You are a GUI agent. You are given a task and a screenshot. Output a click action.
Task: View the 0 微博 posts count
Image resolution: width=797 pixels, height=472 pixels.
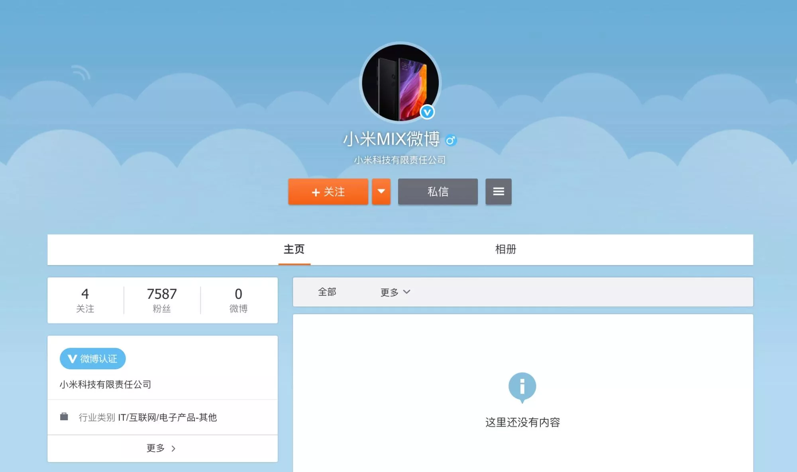coord(238,300)
